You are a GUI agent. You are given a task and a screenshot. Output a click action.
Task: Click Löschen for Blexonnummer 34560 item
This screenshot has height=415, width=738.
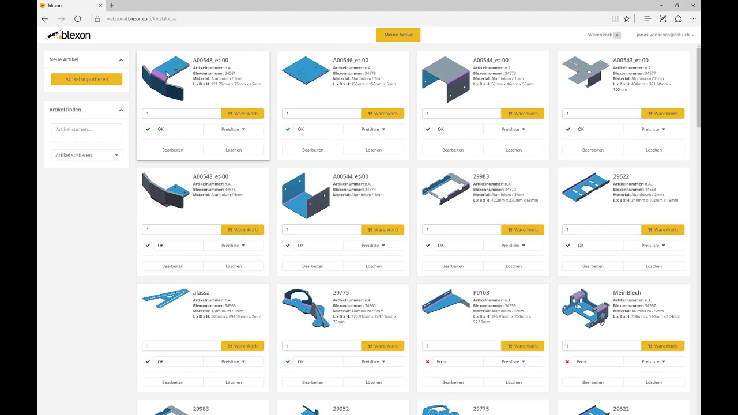coord(374,382)
